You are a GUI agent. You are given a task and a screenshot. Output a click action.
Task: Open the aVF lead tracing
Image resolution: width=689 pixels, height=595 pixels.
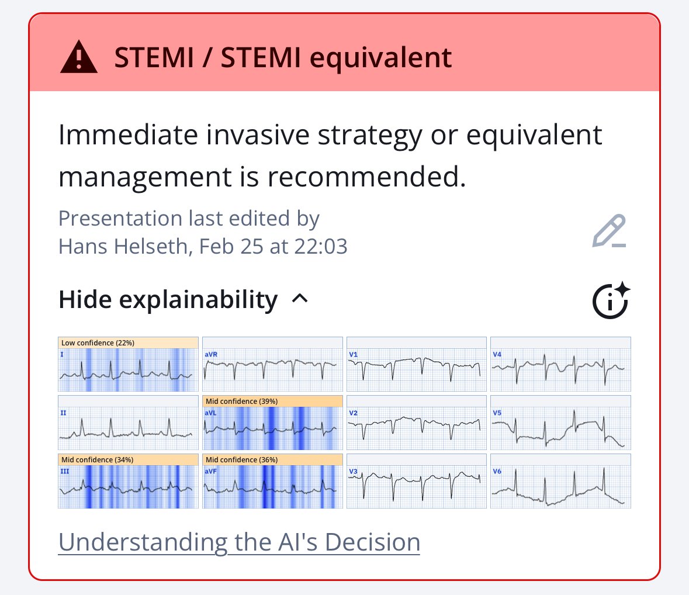(x=272, y=481)
